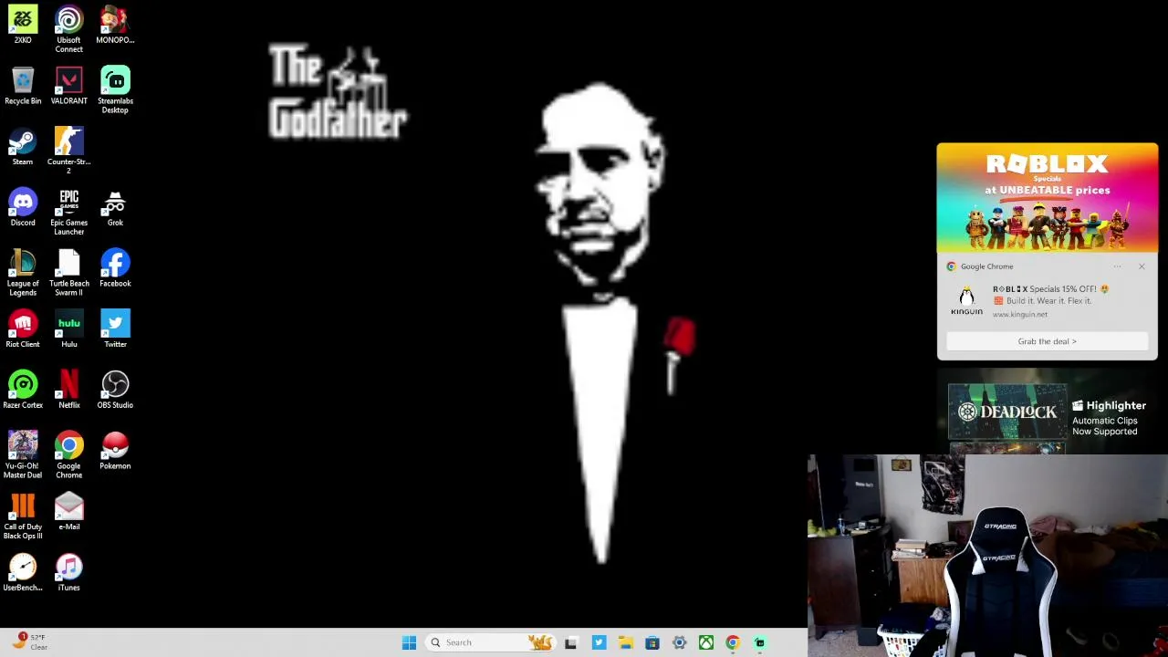Open the iTunes desktop shortcut
This screenshot has height=657, width=1168.
point(68,572)
